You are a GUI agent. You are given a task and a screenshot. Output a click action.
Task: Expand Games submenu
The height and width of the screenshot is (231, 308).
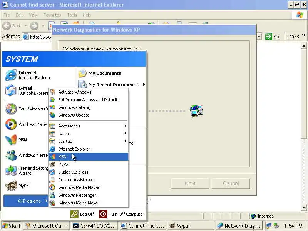click(x=89, y=134)
